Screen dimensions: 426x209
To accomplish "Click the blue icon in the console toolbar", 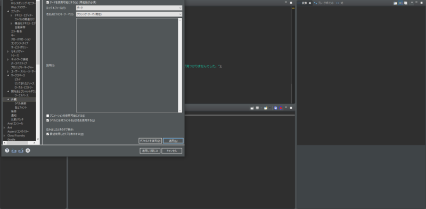I will click(275, 108).
